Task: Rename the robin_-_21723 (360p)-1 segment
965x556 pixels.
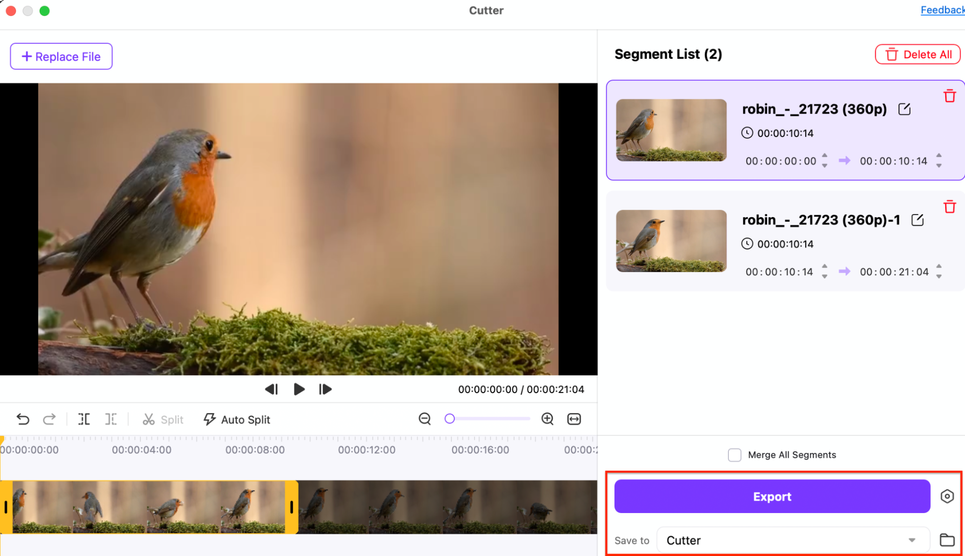Action: (917, 220)
